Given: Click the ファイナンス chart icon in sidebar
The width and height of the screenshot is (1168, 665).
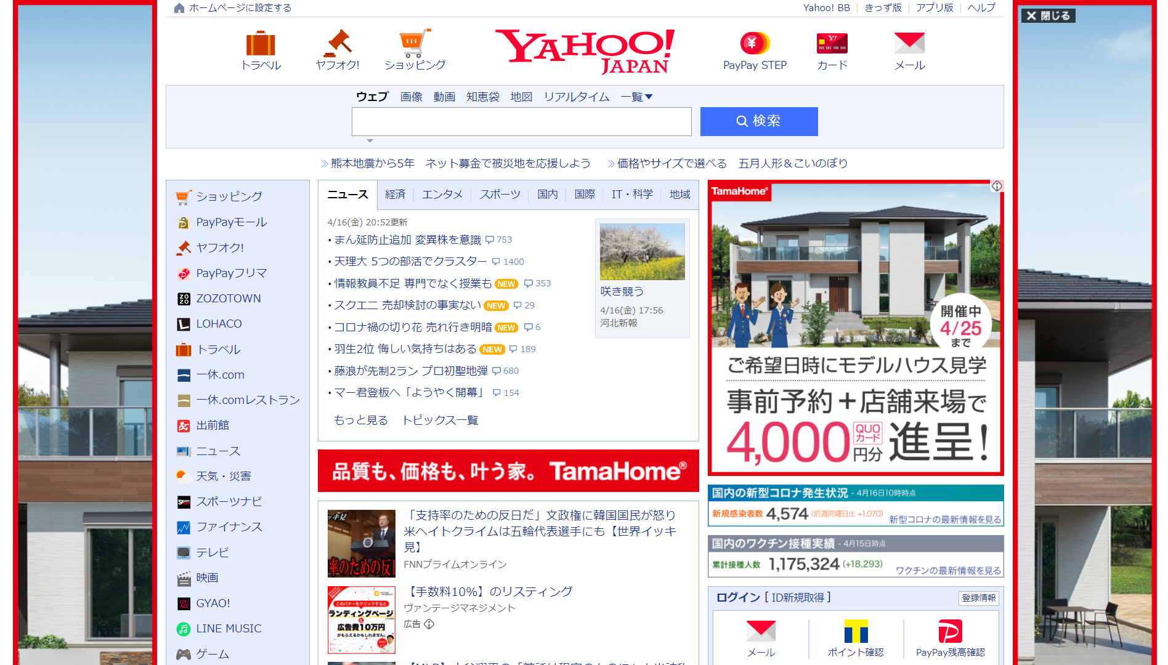Looking at the screenshot, I should coord(184,527).
